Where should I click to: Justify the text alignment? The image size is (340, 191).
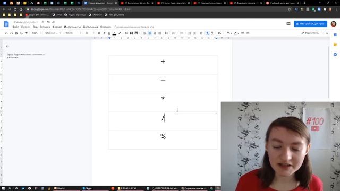[x=159, y=33]
